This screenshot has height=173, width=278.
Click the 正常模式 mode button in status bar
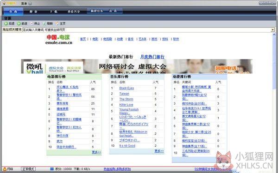pyautogui.click(x=28, y=169)
